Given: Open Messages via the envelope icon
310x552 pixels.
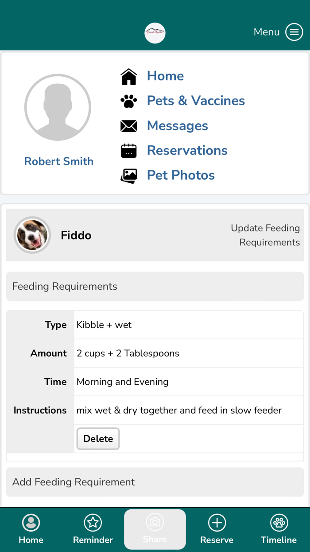Looking at the screenshot, I should (128, 126).
